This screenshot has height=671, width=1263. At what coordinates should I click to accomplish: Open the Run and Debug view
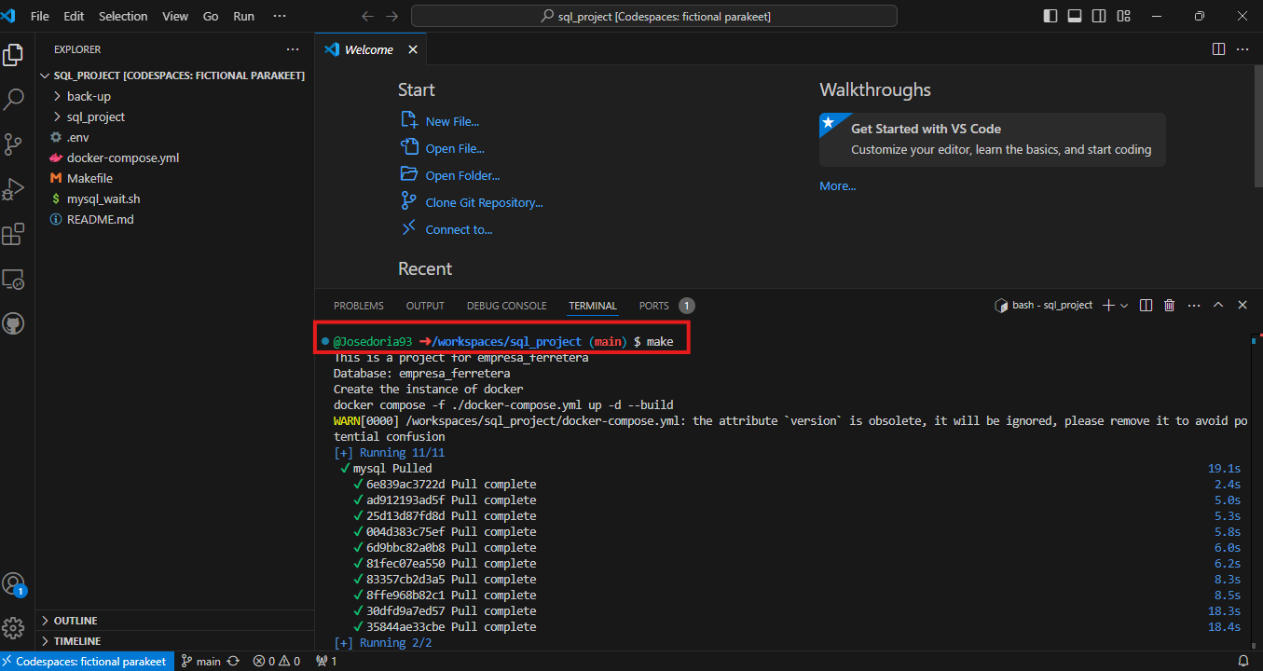pos(13,188)
